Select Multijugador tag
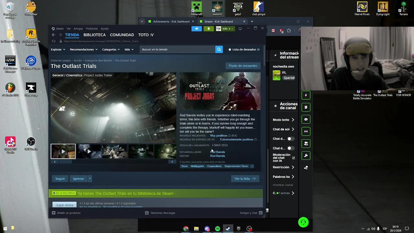This screenshot has width=414, height=233. 197,166
